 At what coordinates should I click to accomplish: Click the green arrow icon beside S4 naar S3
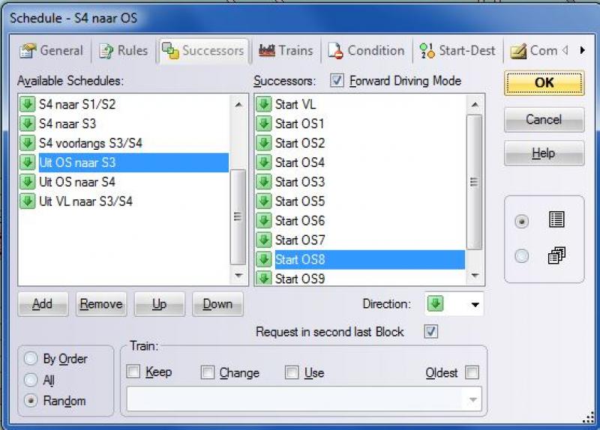(28, 124)
